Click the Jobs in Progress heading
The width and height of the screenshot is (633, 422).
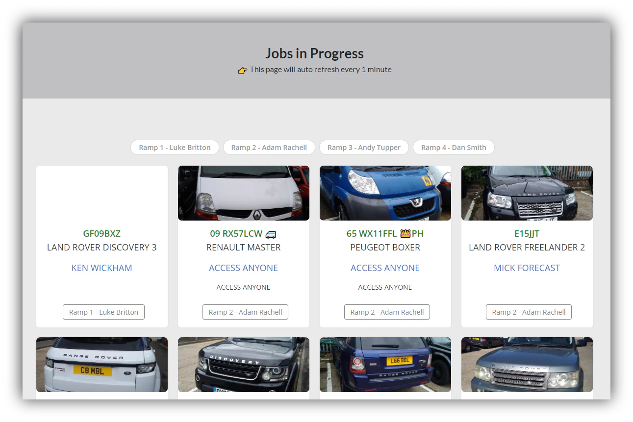point(315,53)
